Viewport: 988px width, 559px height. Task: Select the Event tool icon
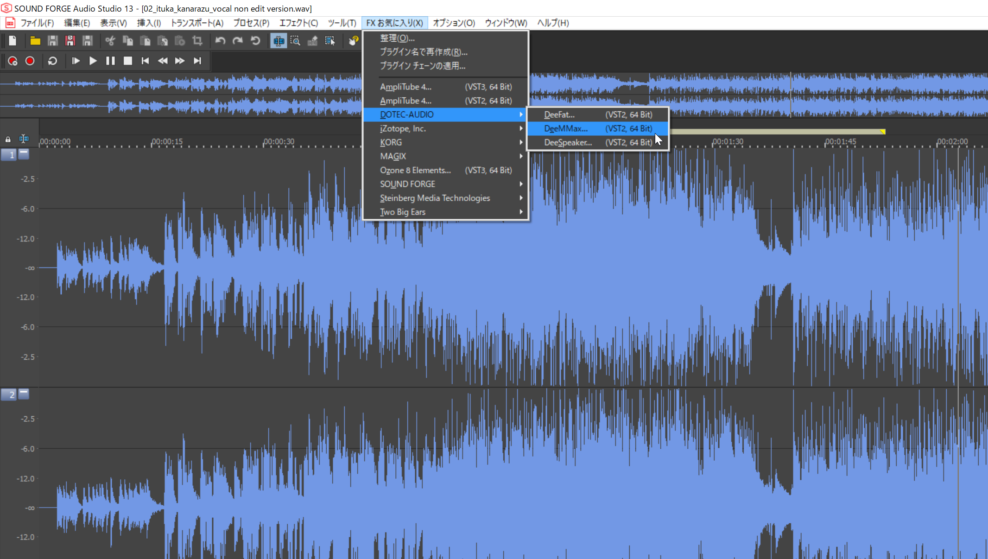point(330,41)
